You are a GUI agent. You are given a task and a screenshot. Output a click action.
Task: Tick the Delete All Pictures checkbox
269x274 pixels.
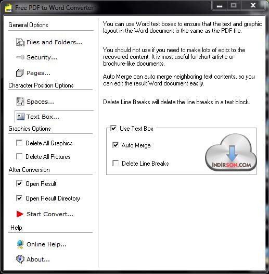[19, 156]
